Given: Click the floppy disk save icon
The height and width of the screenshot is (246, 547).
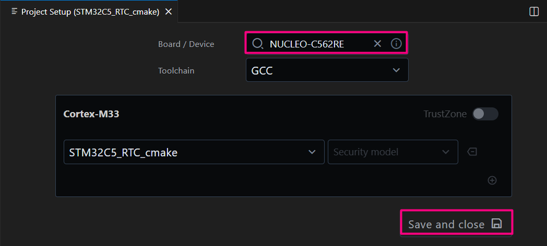Looking at the screenshot, I should coord(497,224).
